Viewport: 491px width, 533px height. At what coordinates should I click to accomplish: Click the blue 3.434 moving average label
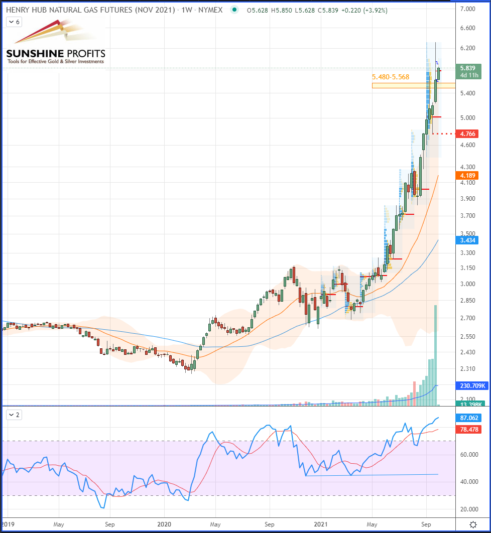pos(467,240)
